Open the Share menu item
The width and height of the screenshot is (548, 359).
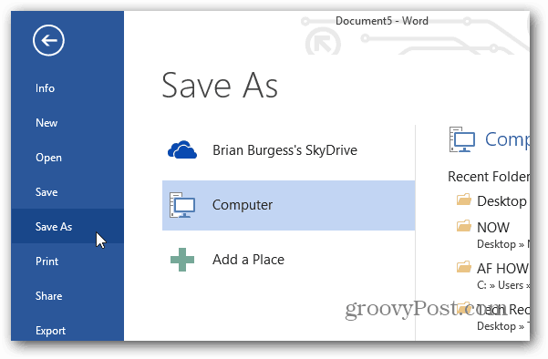point(67,296)
